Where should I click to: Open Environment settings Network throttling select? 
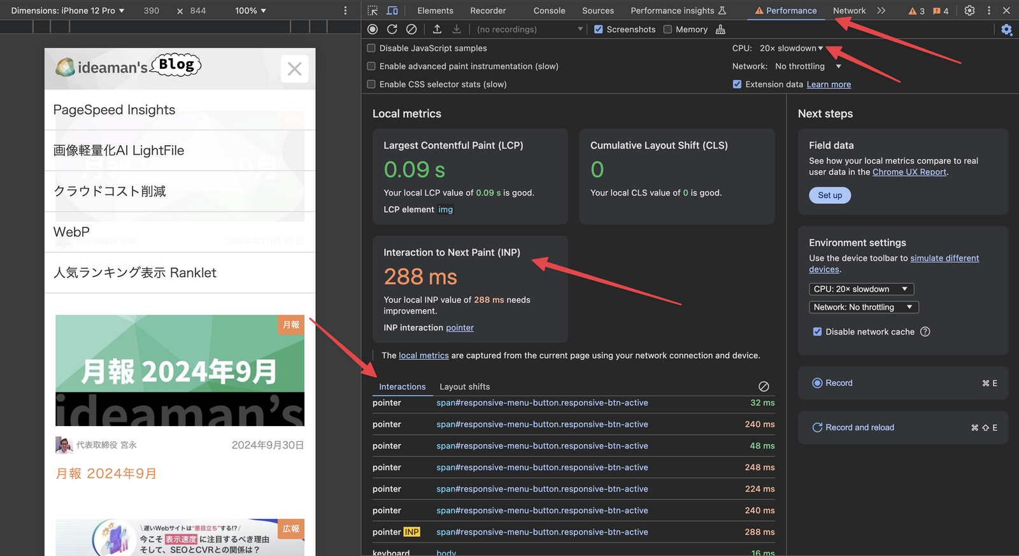click(x=864, y=307)
